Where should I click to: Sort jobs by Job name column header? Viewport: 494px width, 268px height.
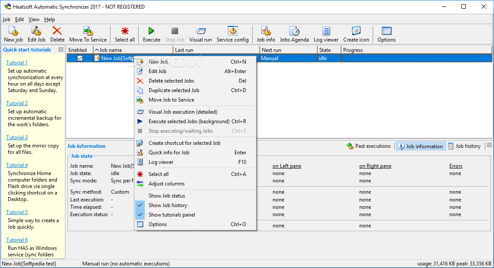tap(133, 50)
